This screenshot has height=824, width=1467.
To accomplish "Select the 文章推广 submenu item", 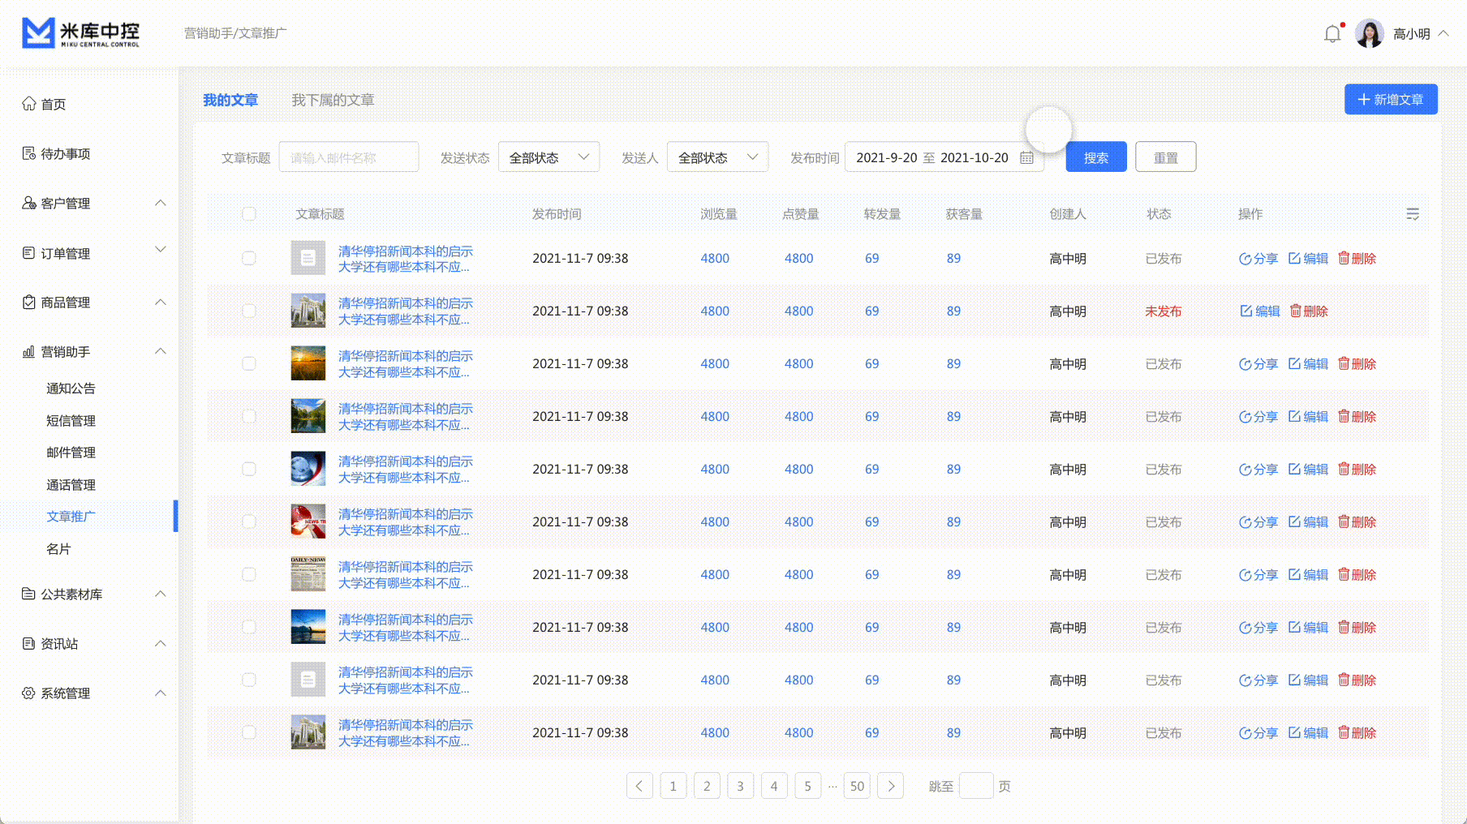I will pos(71,517).
